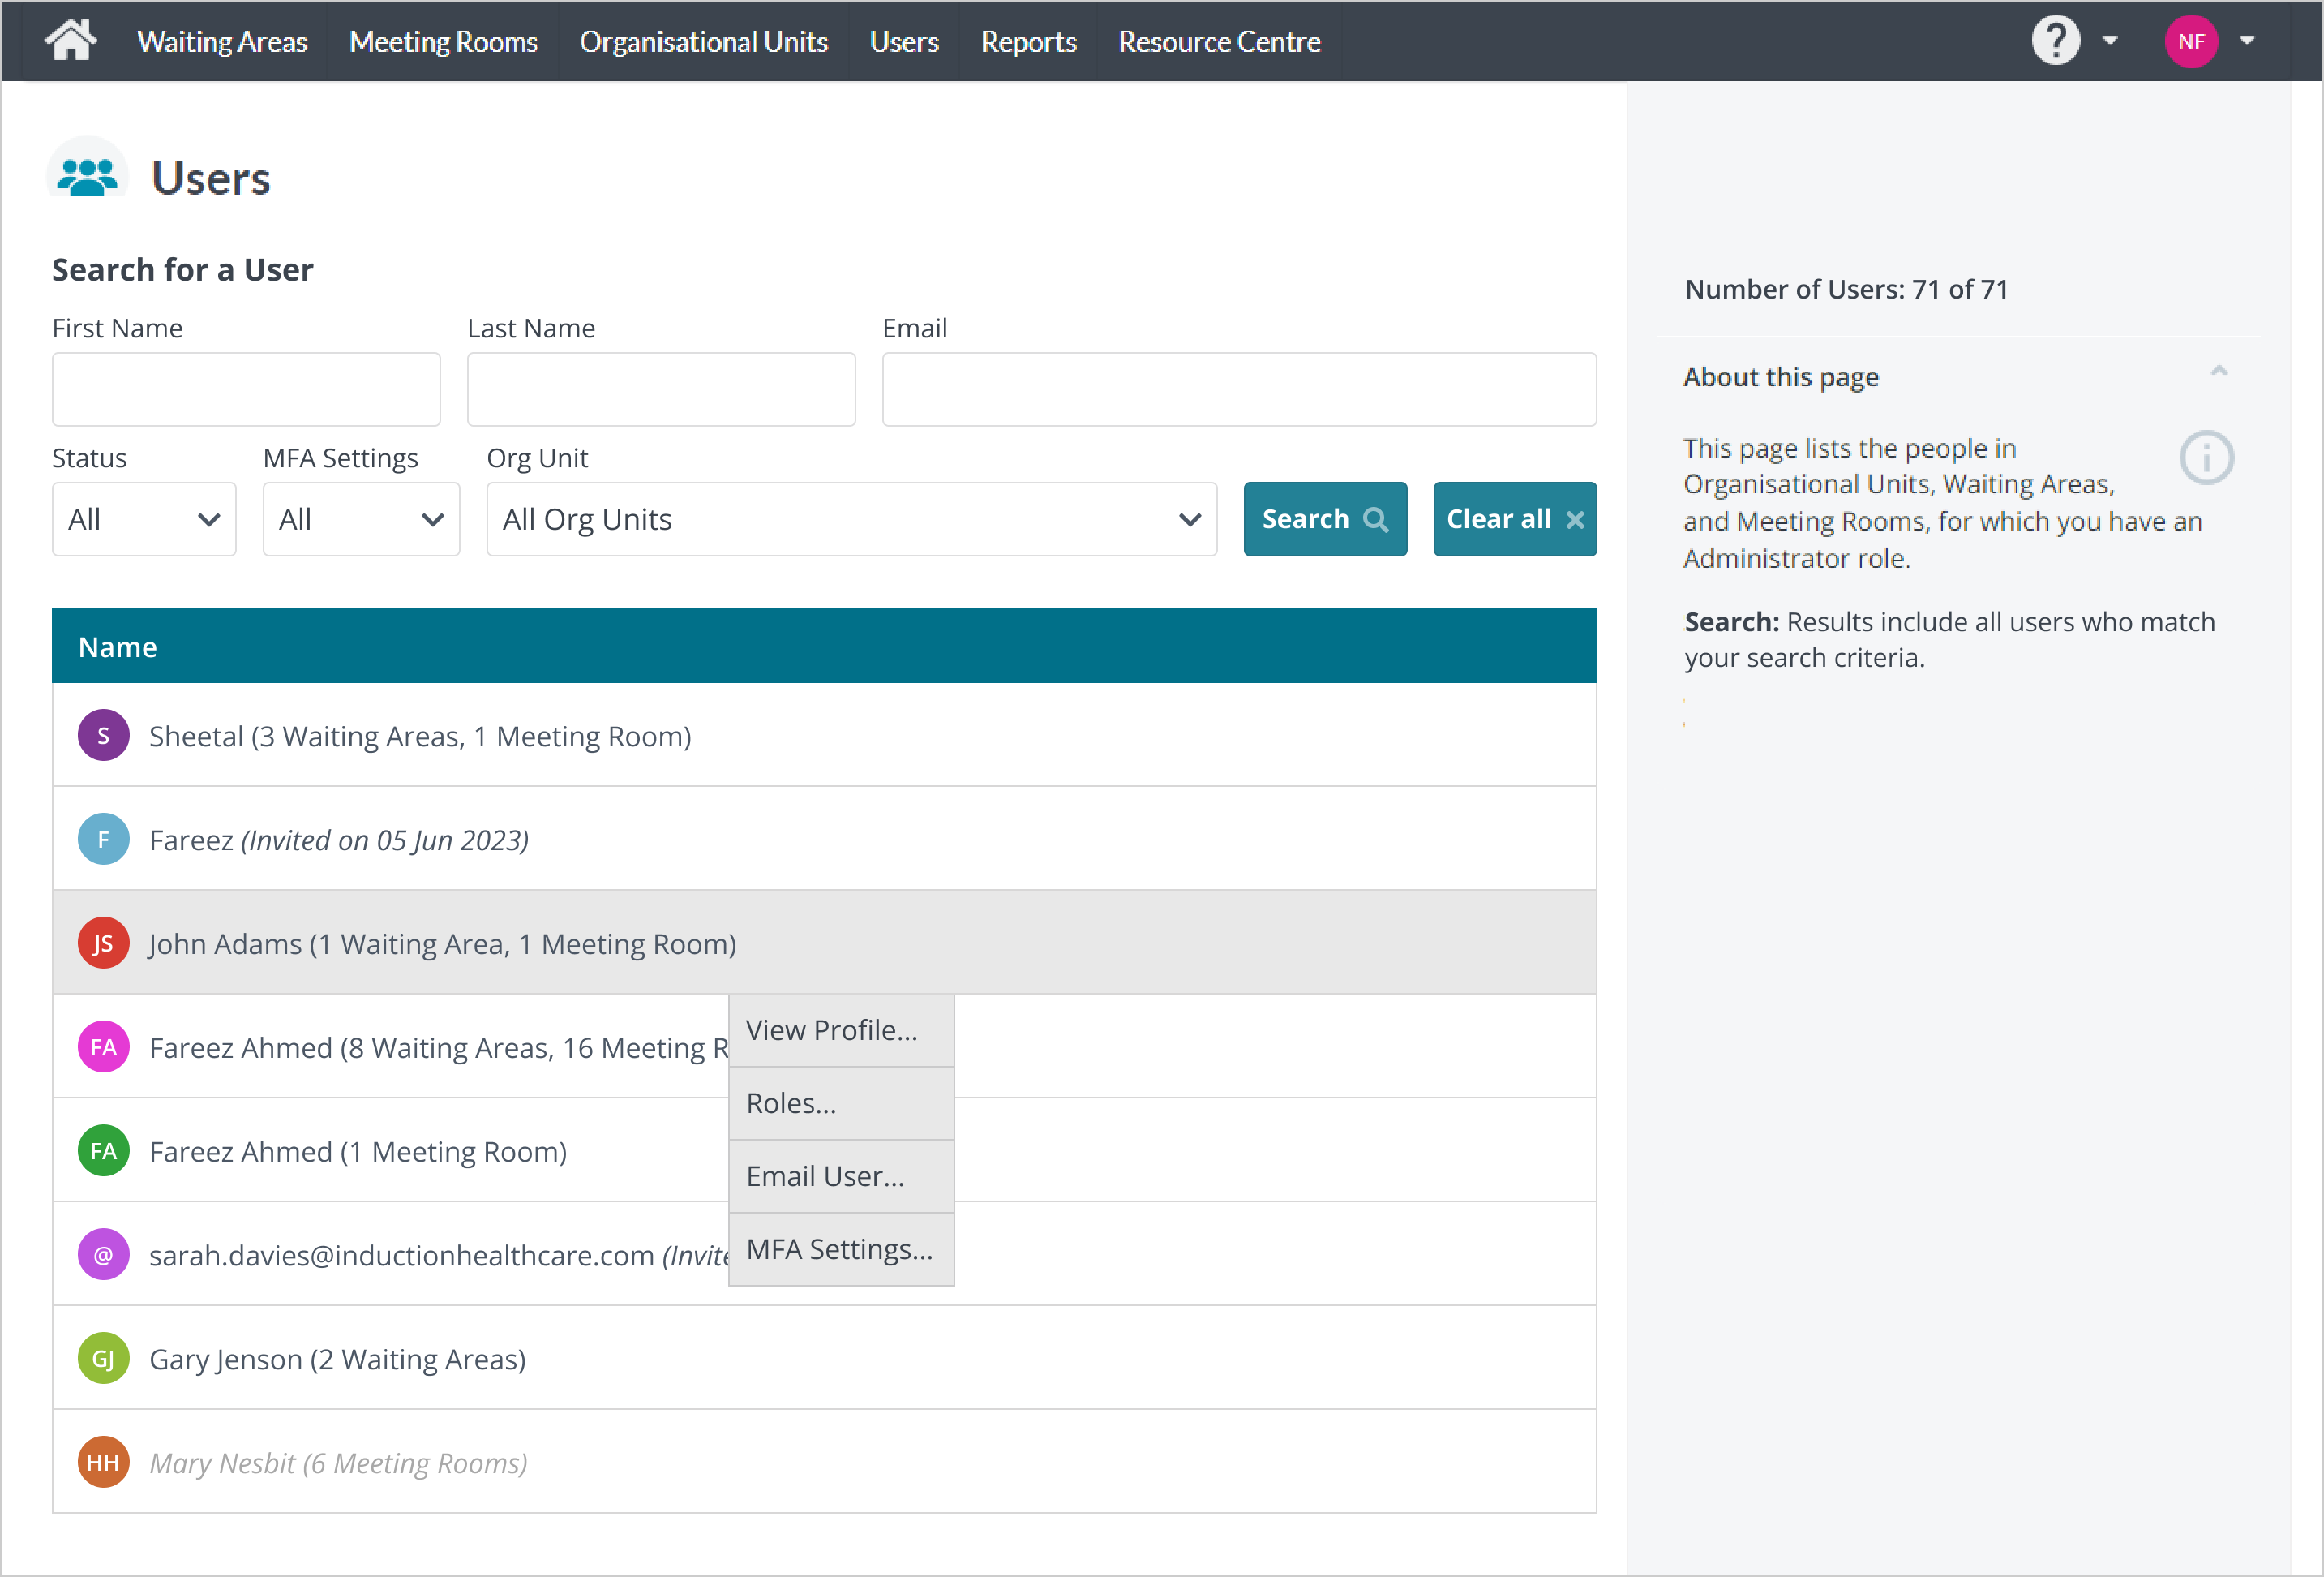Open Resource Centre in the navigation bar
Image resolution: width=2324 pixels, height=1577 pixels.
1219,41
